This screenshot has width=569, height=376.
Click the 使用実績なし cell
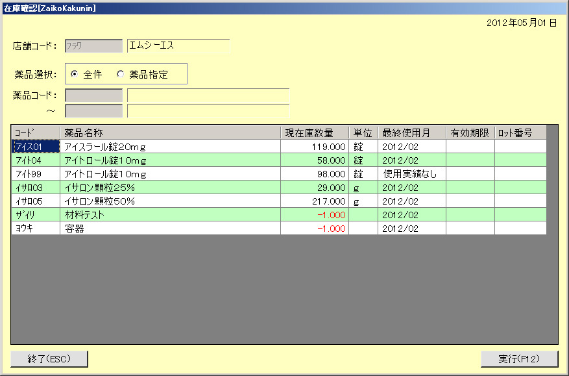pyautogui.click(x=412, y=173)
